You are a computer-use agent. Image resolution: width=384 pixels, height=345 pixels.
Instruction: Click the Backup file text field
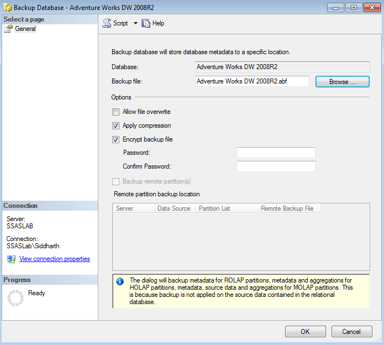(252, 81)
